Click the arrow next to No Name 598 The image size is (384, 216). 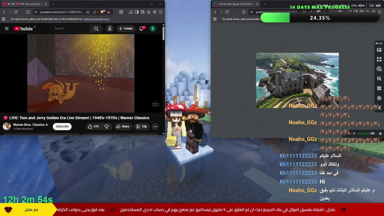point(380,133)
